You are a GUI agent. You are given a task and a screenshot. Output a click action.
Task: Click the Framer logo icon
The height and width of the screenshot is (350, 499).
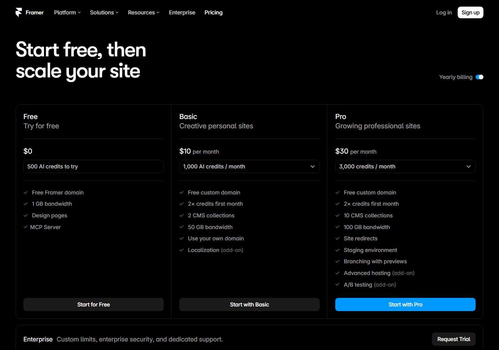(19, 12)
